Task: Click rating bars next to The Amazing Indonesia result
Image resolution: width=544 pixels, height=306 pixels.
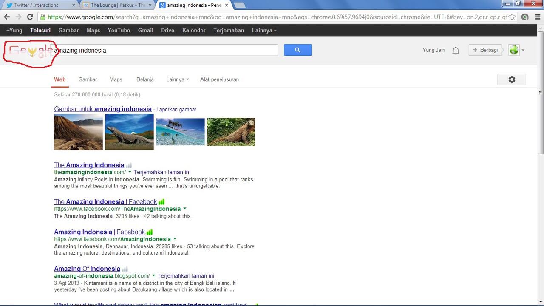Action: [129, 165]
